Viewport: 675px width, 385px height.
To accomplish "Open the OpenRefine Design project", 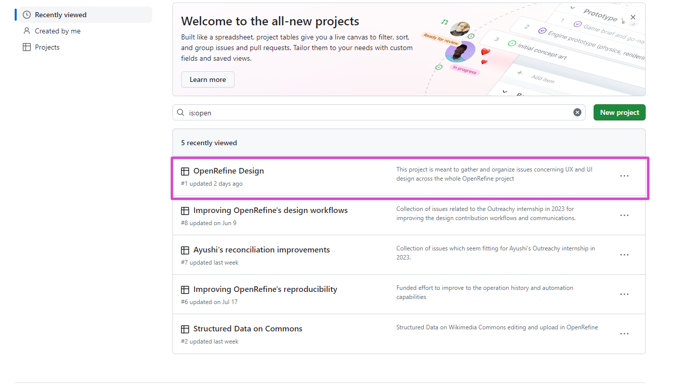I will point(228,171).
